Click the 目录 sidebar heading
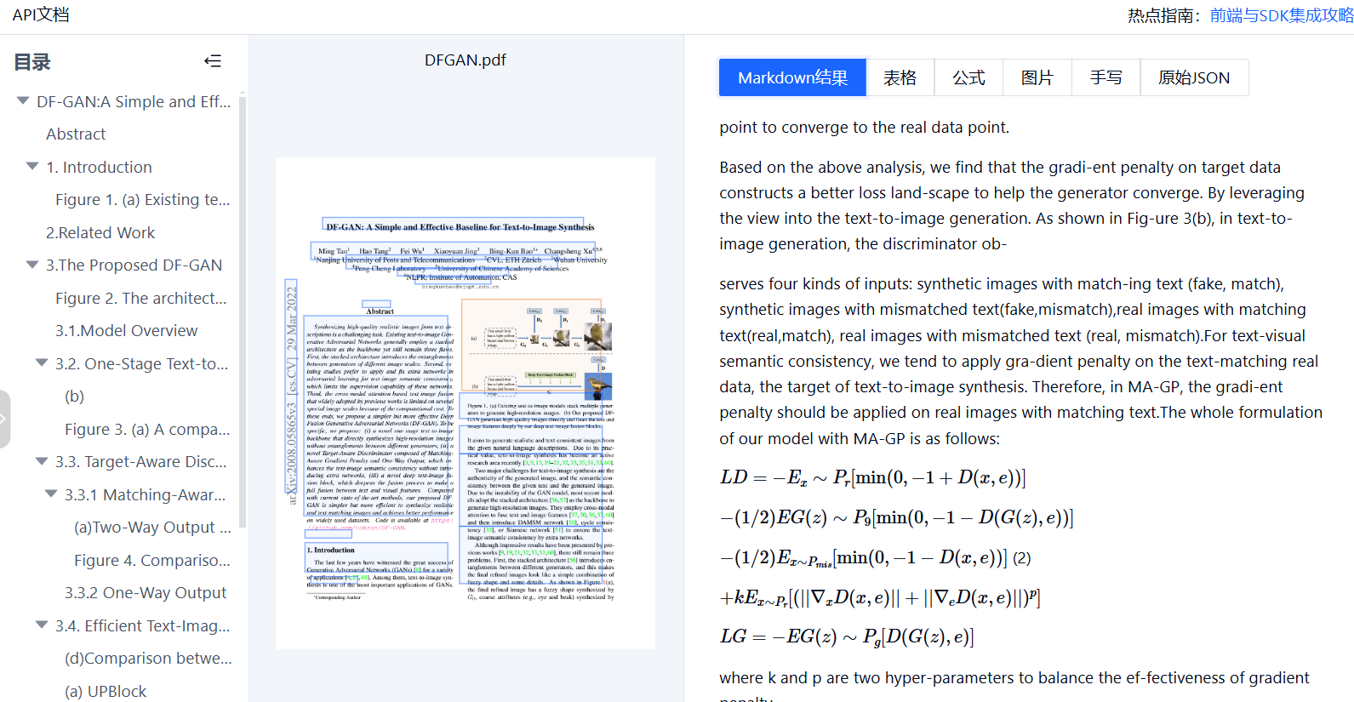This screenshot has height=702, width=1354. tap(32, 62)
